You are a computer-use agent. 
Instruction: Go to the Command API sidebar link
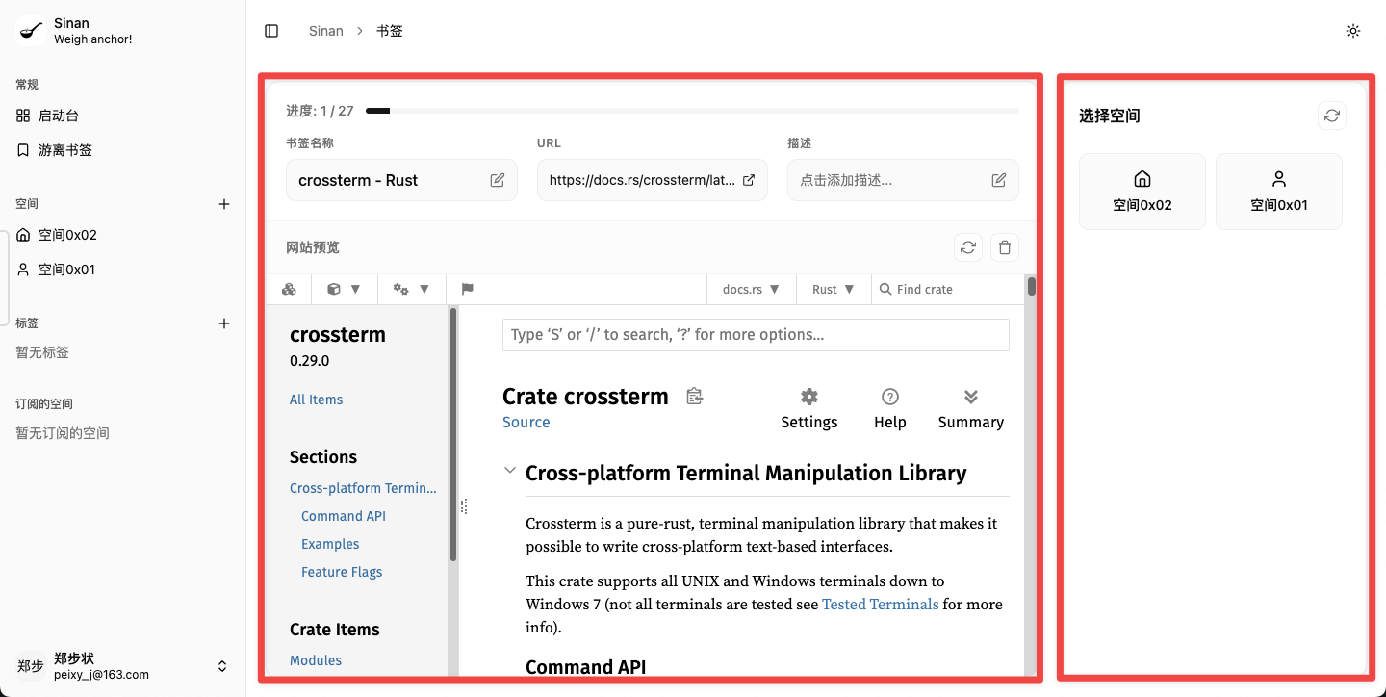click(344, 516)
